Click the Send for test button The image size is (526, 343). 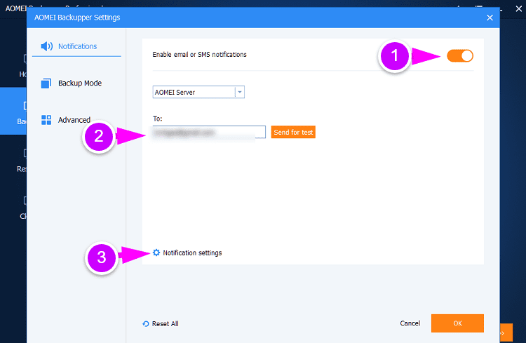pyautogui.click(x=293, y=133)
